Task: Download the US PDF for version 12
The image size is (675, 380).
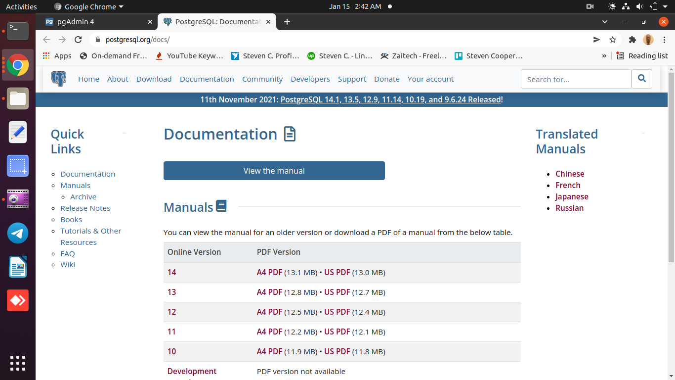Action: 337,312
